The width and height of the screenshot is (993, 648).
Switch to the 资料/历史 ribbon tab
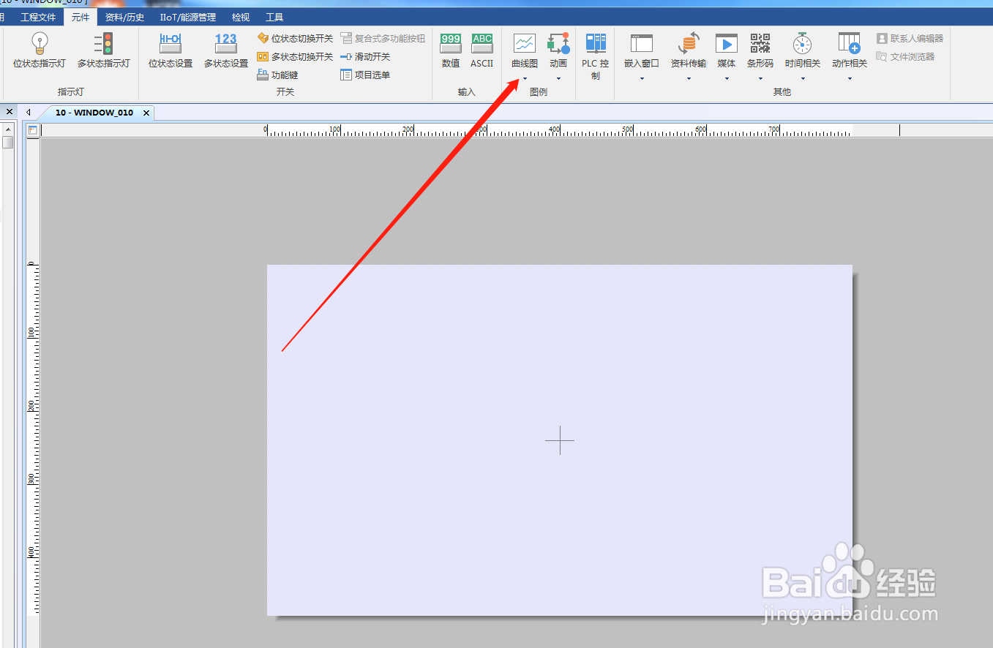125,17
